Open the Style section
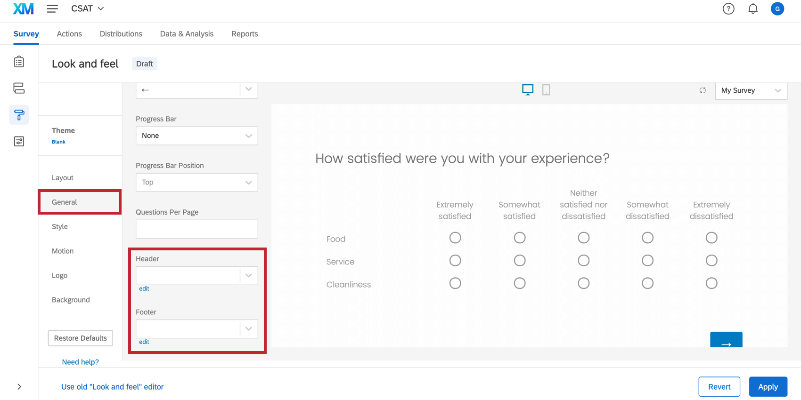 click(60, 227)
